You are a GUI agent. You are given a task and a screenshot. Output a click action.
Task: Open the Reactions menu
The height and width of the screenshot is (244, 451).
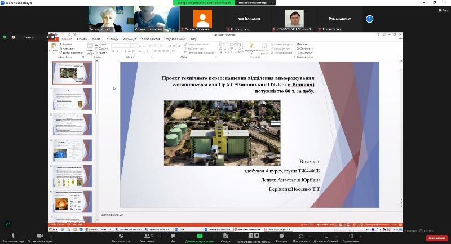[x=281, y=236]
